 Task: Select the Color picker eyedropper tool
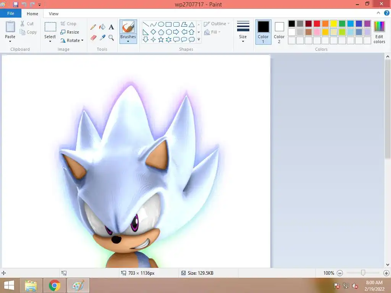[102, 38]
